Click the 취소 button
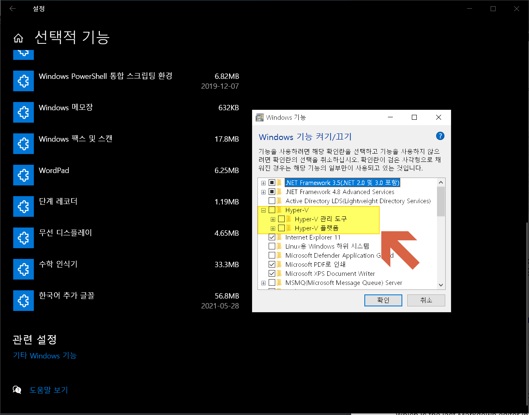 (x=426, y=300)
